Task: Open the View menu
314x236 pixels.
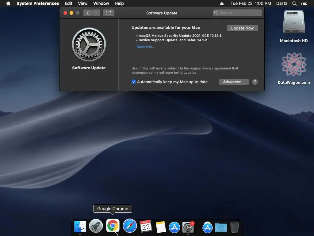Action: pyautogui.click(x=83, y=3)
